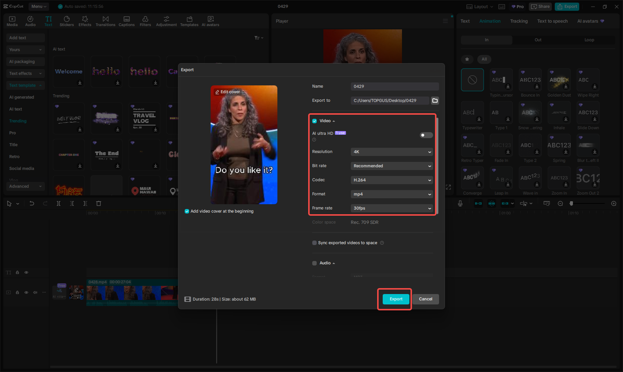Screen dimensions: 623x372
Task: Select the Out animation tab
Action: tap(538, 40)
